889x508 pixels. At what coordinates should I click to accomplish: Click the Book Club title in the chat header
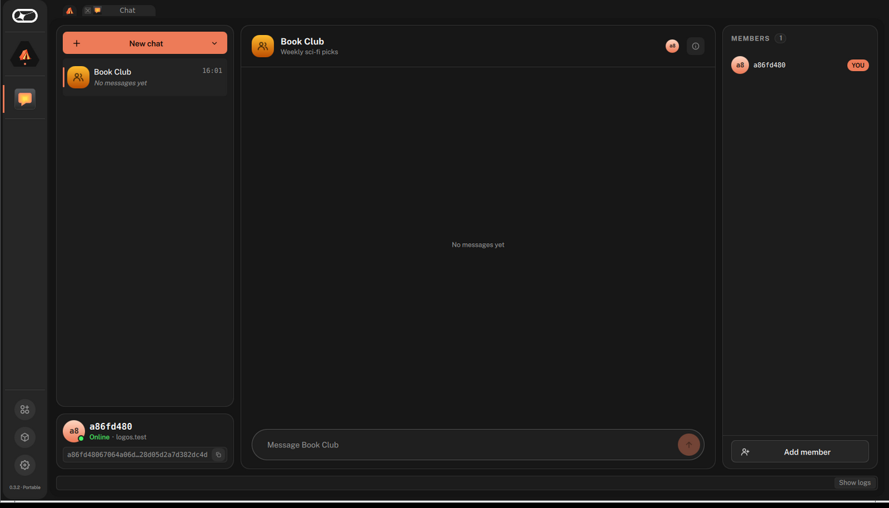(x=302, y=41)
